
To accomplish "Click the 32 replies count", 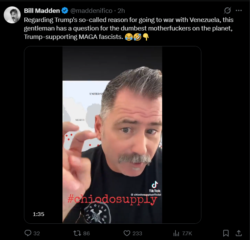I will click(x=36, y=234).
